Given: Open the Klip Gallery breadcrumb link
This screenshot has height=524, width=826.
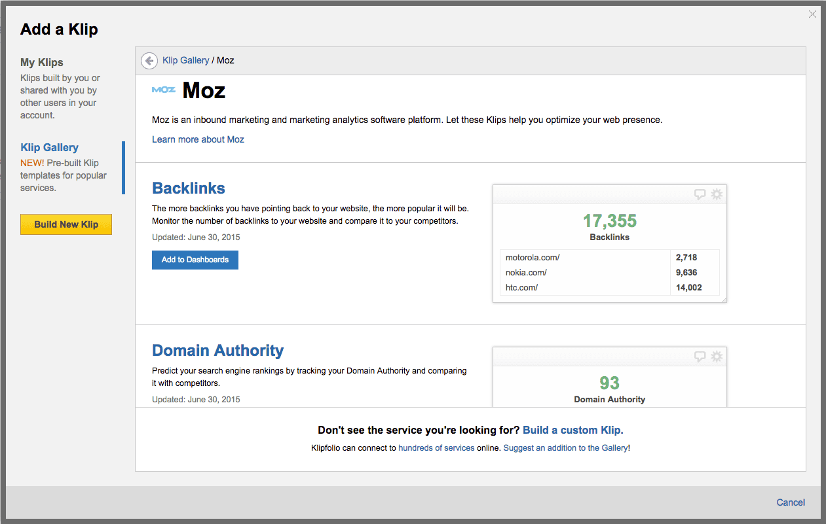Looking at the screenshot, I should click(186, 60).
